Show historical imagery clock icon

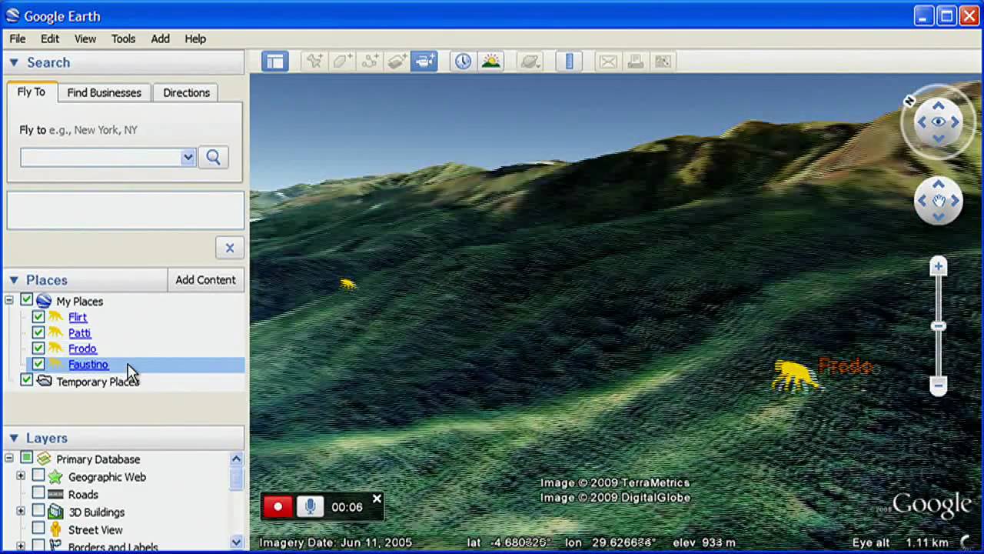(463, 62)
